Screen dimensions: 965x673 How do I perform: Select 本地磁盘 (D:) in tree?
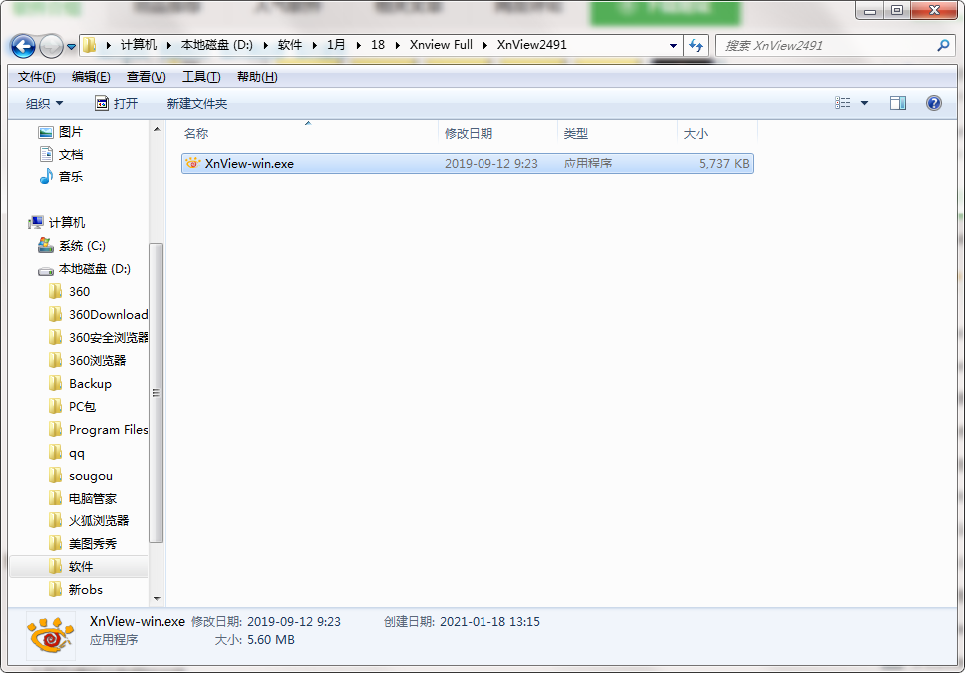pos(84,269)
